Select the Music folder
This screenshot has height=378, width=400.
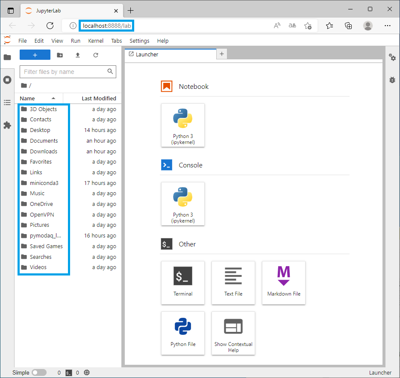[x=68, y=193]
